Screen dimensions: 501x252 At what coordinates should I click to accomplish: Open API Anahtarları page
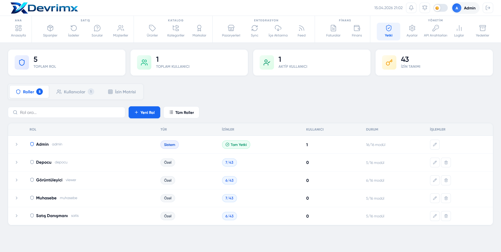click(436, 31)
